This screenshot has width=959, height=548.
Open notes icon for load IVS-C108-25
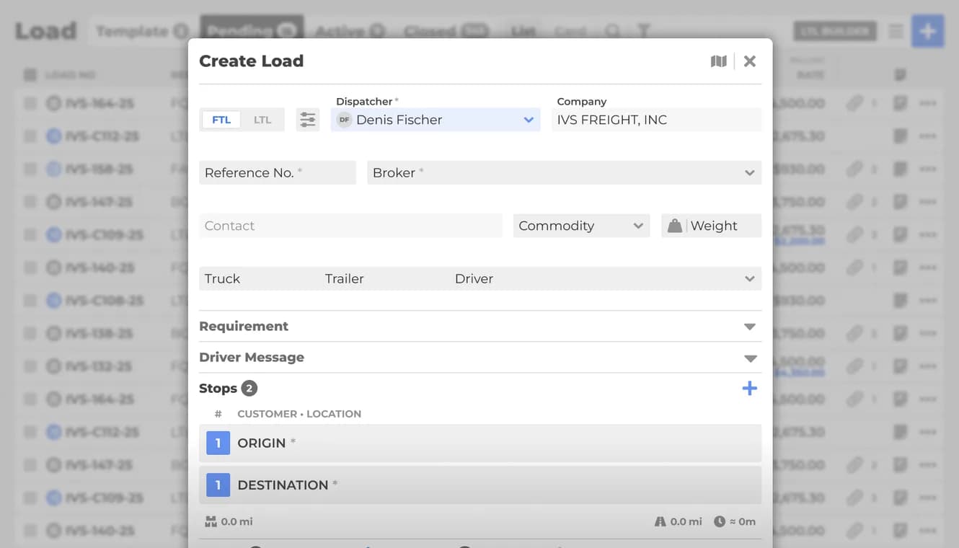[x=900, y=300]
